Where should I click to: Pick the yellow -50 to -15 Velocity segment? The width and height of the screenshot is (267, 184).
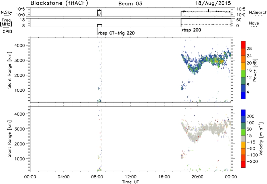pos(243,145)
